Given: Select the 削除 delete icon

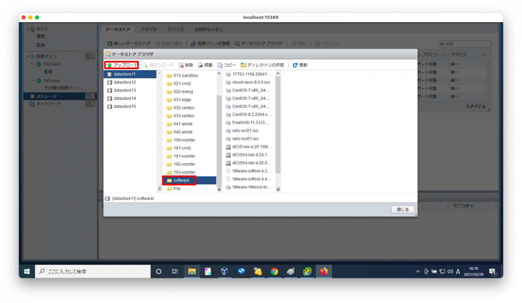Looking at the screenshot, I should 181,65.
